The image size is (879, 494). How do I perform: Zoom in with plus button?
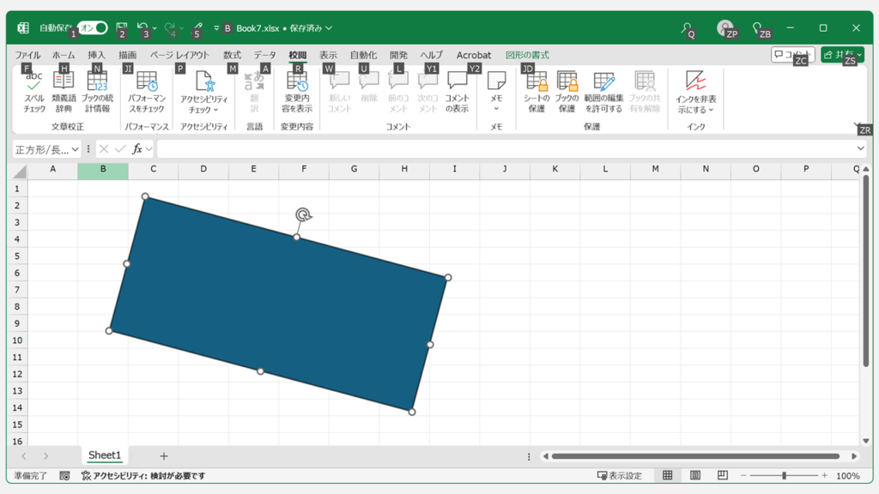click(825, 475)
